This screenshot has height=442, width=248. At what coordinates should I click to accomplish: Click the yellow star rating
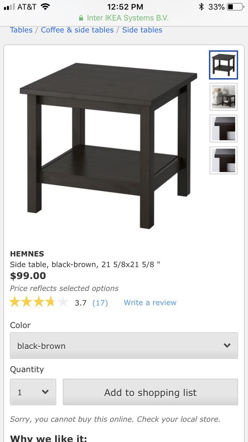pyautogui.click(x=39, y=302)
